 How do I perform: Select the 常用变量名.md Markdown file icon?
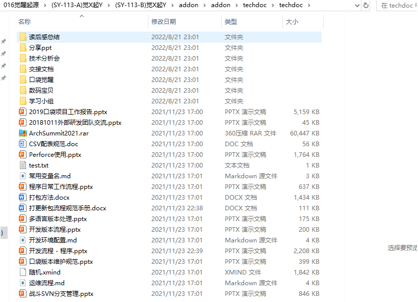point(22,176)
